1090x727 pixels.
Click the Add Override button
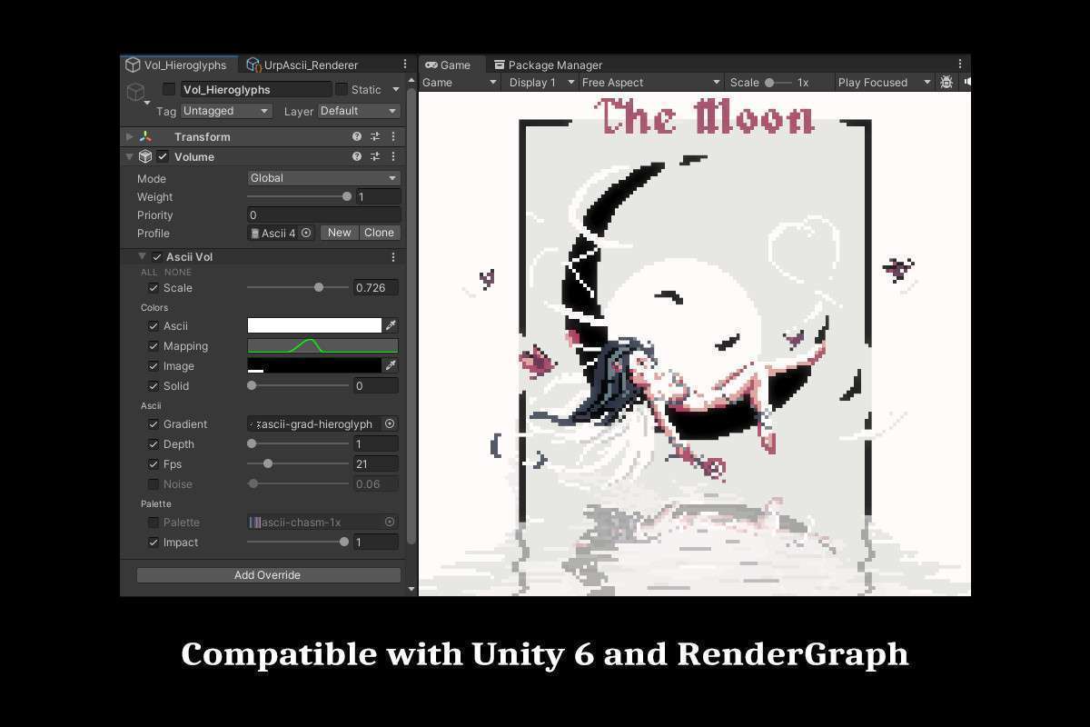coord(268,574)
